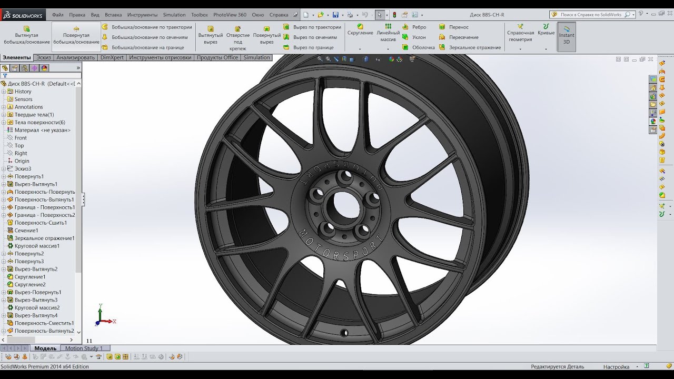Click the feature tree horizontal scrollbar

(x=22, y=340)
